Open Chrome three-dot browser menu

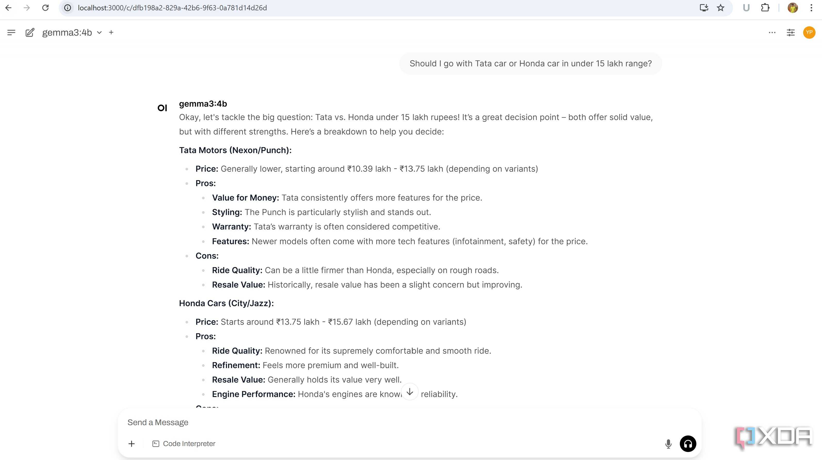pyautogui.click(x=811, y=8)
